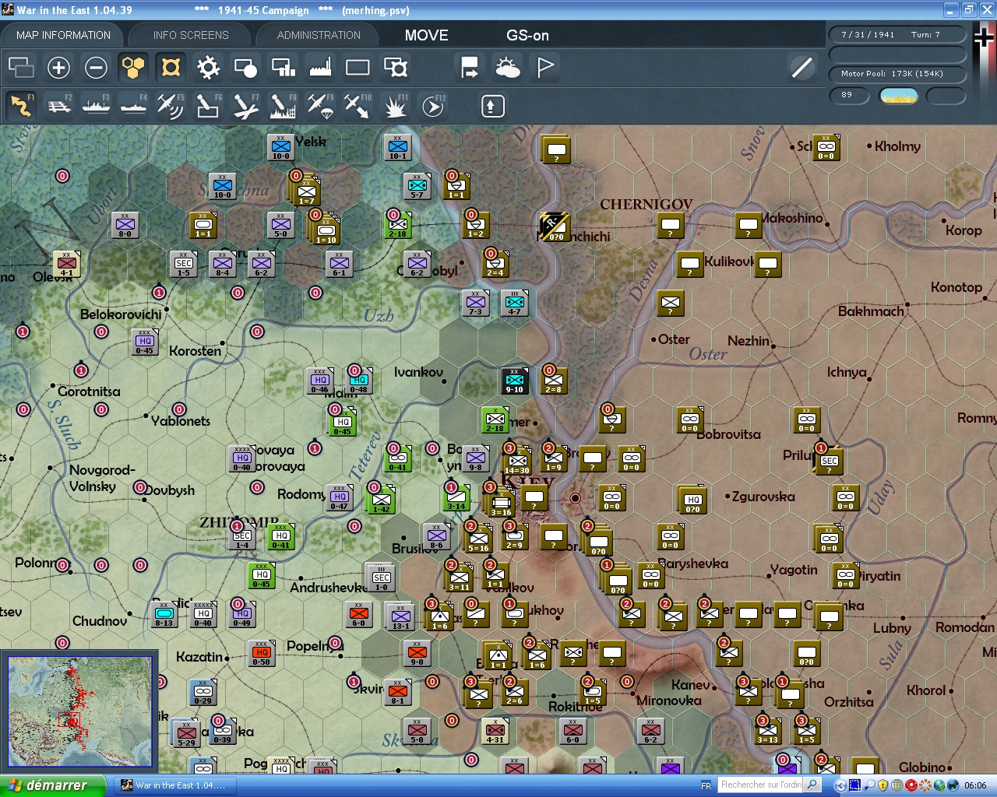Click the minimap overview in the corner
The image size is (997, 797).
point(79,712)
